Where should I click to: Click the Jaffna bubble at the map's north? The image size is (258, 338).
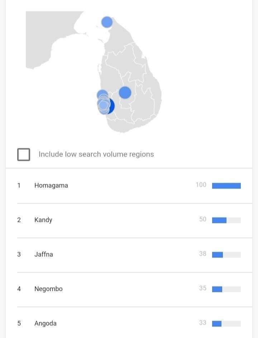(107, 22)
